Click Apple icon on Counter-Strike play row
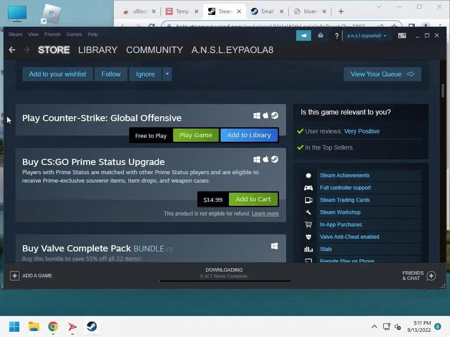This screenshot has height=337, width=450. pyautogui.click(x=266, y=115)
